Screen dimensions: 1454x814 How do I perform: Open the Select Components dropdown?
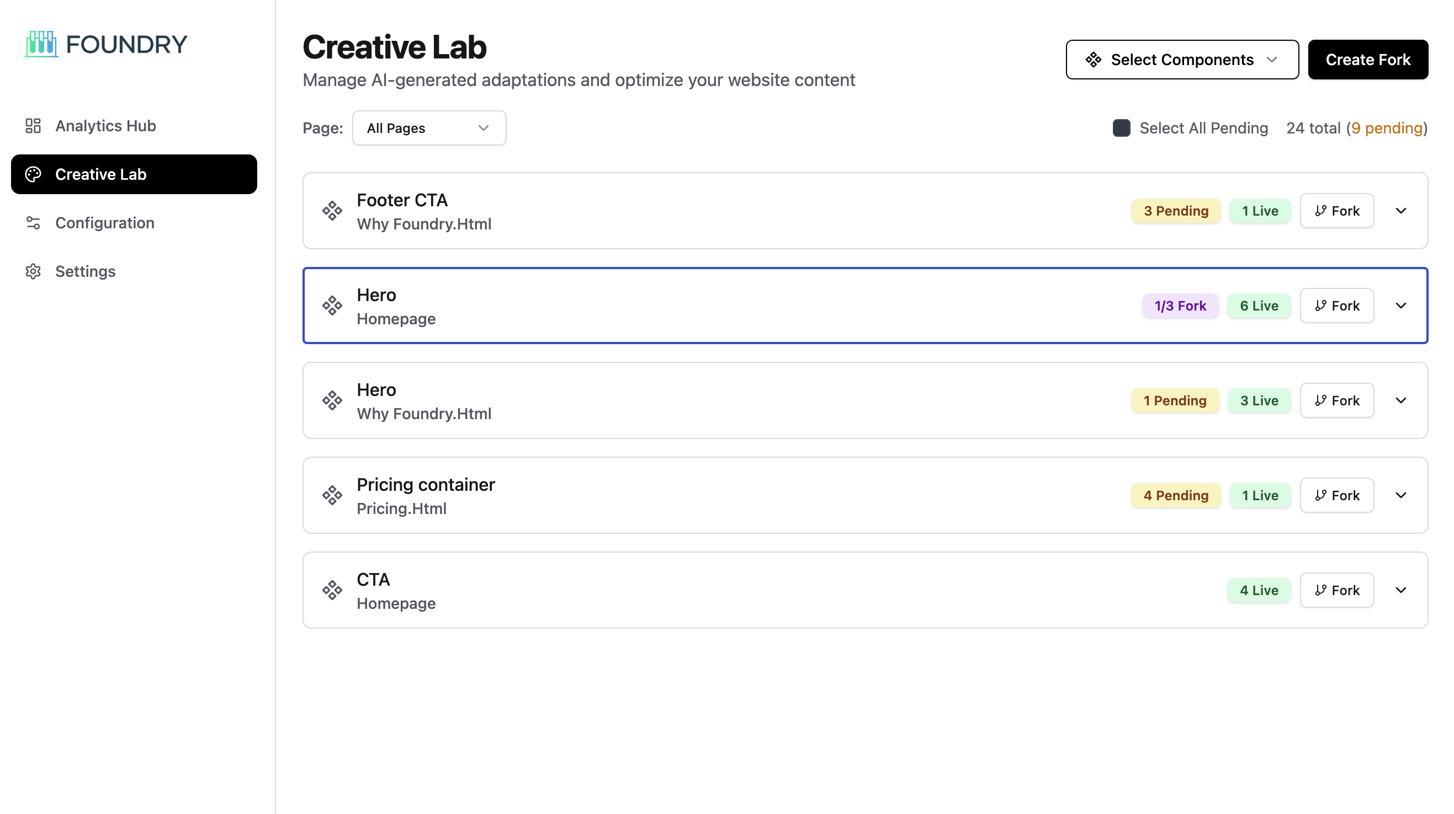[1182, 60]
